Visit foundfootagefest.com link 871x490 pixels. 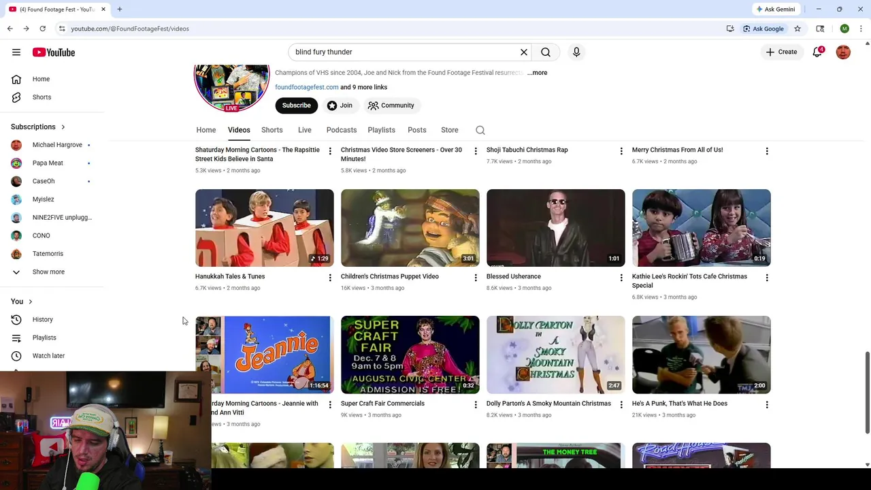(x=306, y=87)
